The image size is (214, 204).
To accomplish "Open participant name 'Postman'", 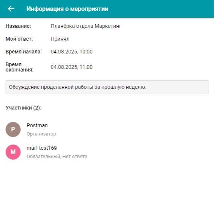I will click(x=37, y=125).
